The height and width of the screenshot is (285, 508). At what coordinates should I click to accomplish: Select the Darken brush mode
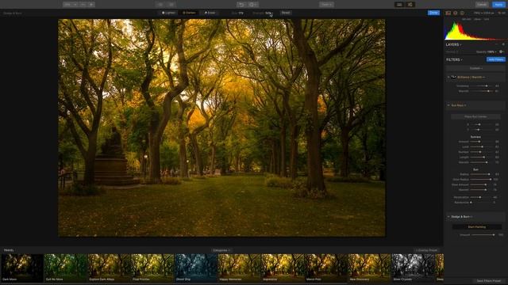(189, 13)
